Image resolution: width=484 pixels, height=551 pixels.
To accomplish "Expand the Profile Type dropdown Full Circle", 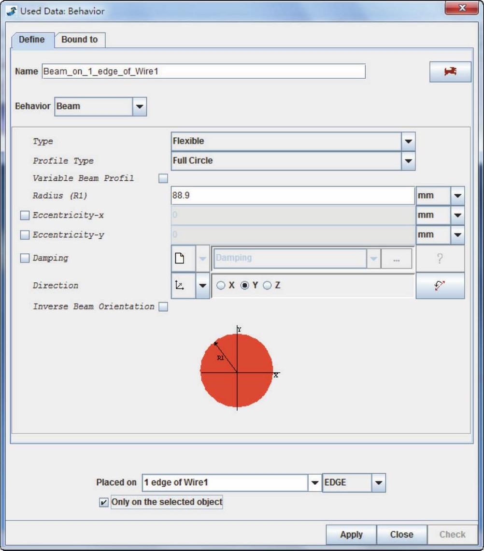I will (x=408, y=161).
